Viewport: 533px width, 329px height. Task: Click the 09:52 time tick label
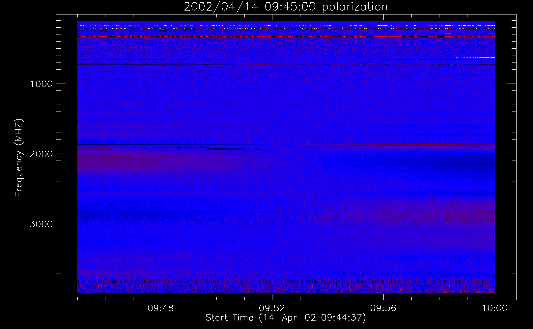(272, 308)
